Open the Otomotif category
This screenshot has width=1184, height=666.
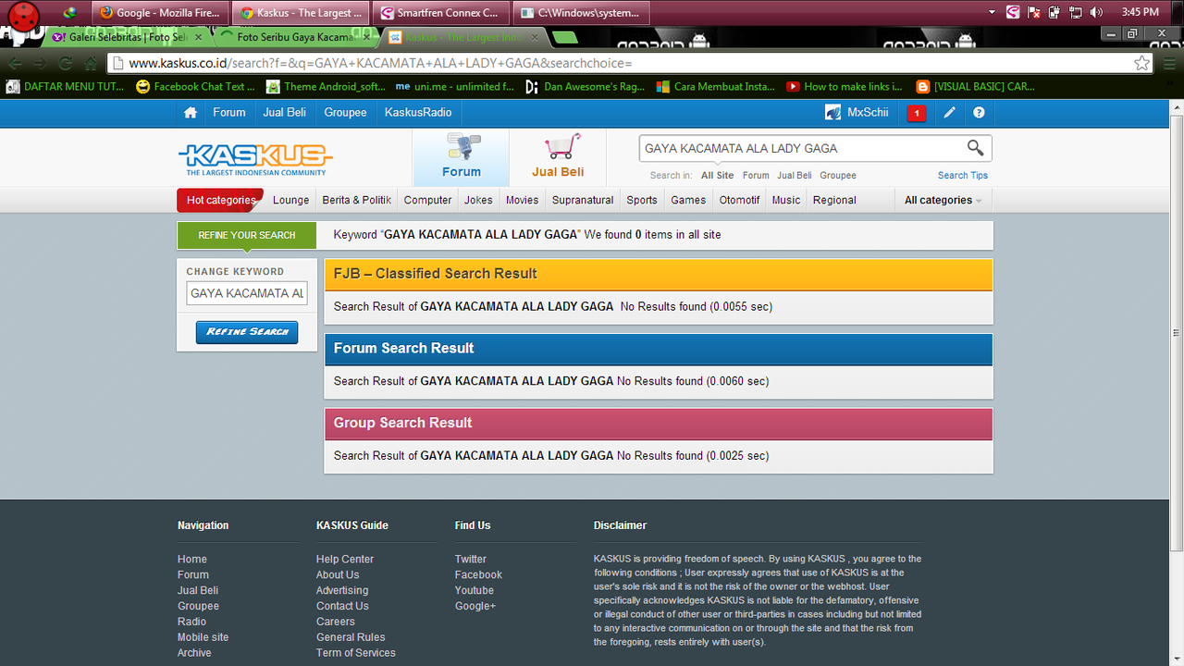[x=740, y=200]
